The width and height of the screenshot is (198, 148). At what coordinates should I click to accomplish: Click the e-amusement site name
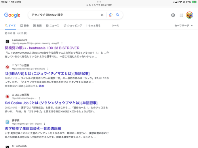click(19, 40)
